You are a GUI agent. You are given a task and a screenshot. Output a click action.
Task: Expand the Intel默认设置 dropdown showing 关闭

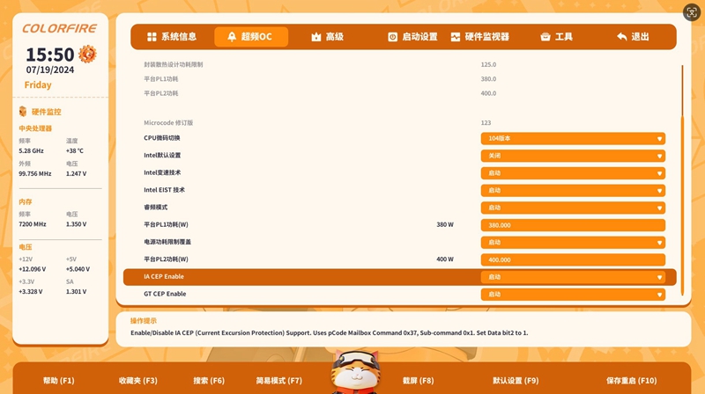573,156
